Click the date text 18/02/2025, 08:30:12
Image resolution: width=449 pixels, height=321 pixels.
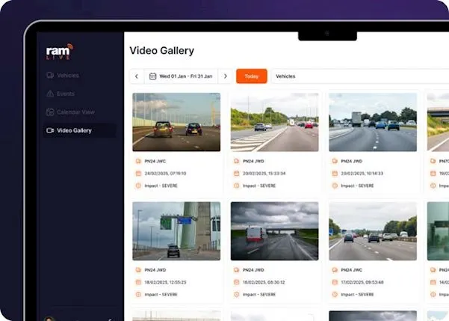click(x=264, y=282)
